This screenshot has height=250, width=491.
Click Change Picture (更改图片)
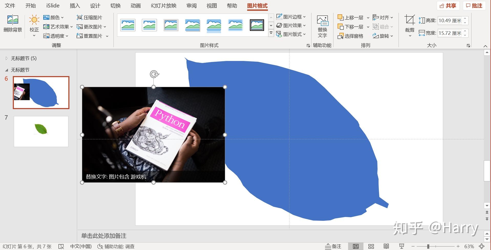coord(91,27)
